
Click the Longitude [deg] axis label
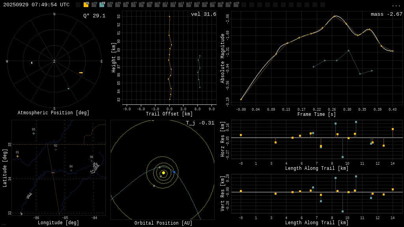[58, 223]
